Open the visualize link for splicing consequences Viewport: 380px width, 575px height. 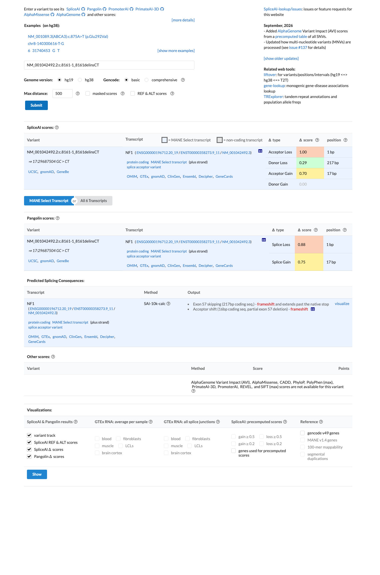point(342,304)
